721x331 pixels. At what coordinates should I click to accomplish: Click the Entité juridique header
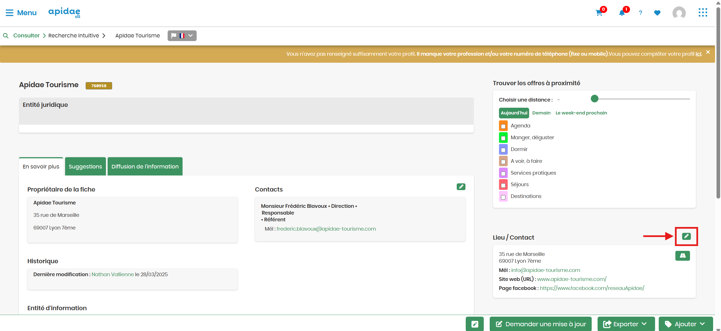[45, 105]
